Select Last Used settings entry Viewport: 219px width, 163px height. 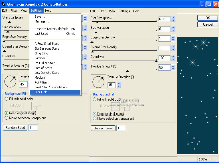pos(55,34)
